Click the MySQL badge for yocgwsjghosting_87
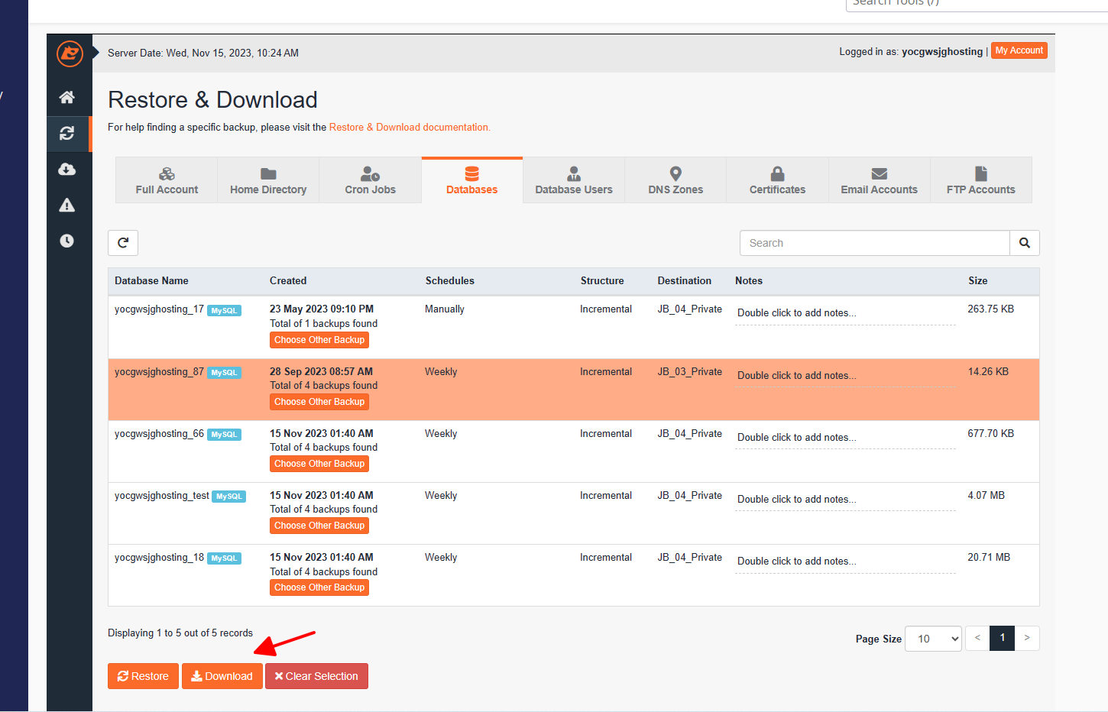Screen dimensions: 1108x712 (x=225, y=373)
